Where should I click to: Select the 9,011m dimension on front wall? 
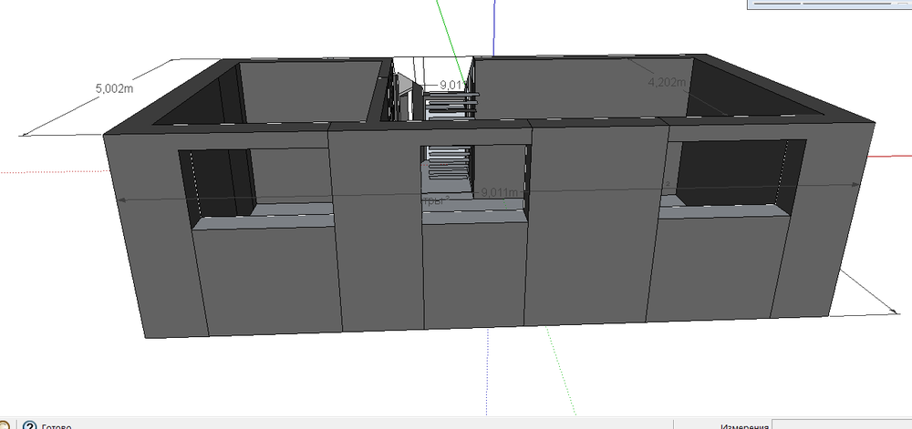pos(500,192)
